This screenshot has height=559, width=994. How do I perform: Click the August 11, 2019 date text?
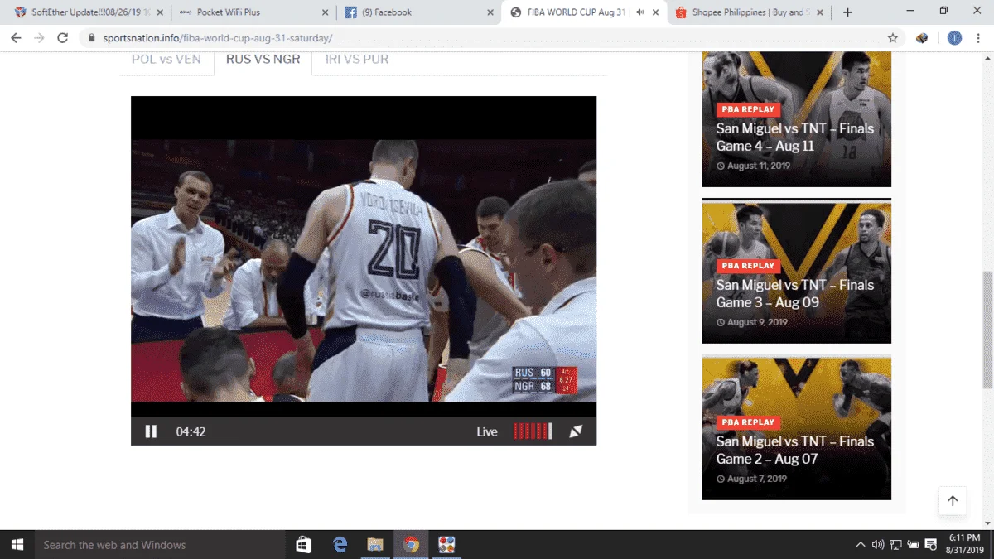point(758,166)
